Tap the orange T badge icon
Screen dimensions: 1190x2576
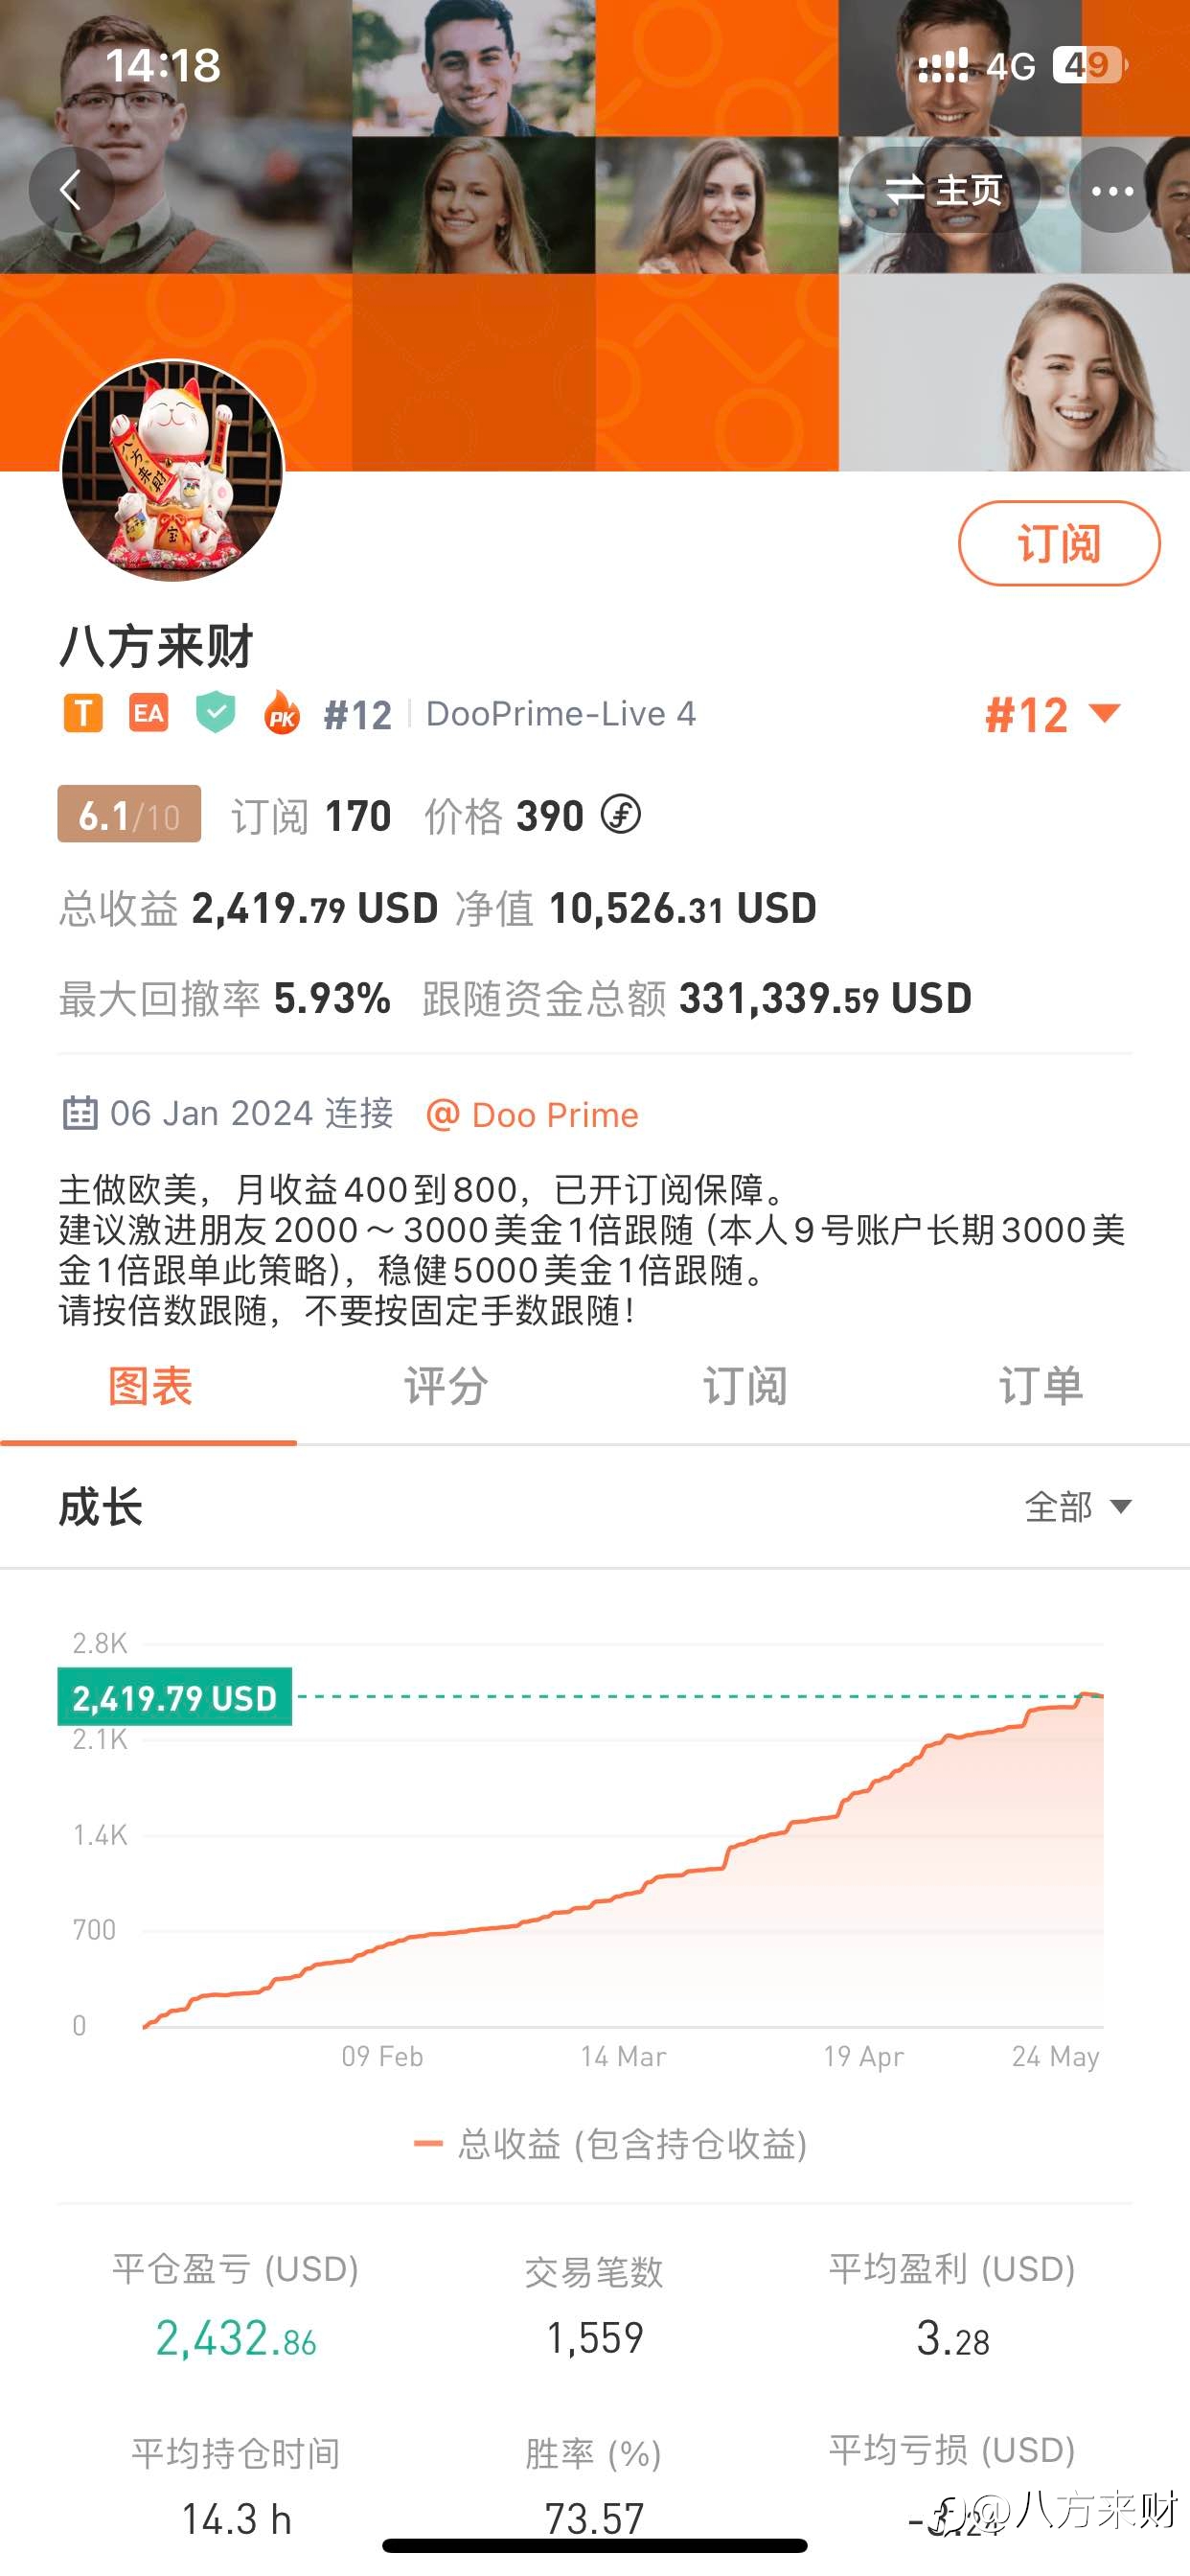point(83,714)
